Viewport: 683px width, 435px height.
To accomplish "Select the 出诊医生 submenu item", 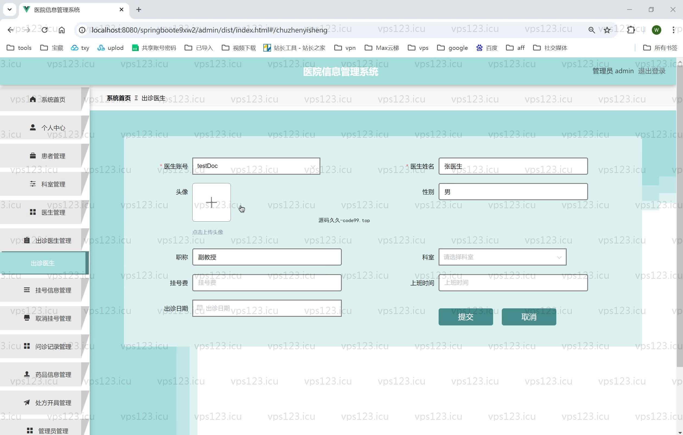I will click(44, 263).
